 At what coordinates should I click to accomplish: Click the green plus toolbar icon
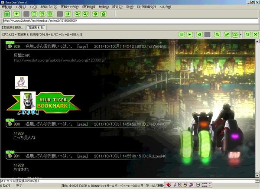[x=16, y=14]
